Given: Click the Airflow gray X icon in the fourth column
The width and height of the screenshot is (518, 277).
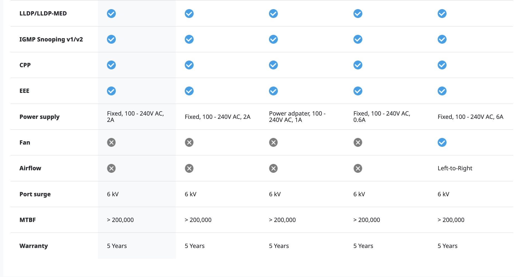Looking at the screenshot, I should pyautogui.click(x=358, y=168).
